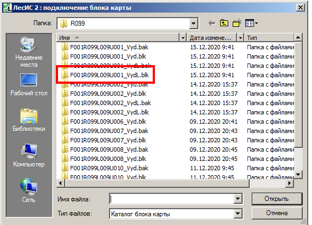Open Сеть sidebar shortcut
This screenshot has height=225, width=312.
(29, 191)
